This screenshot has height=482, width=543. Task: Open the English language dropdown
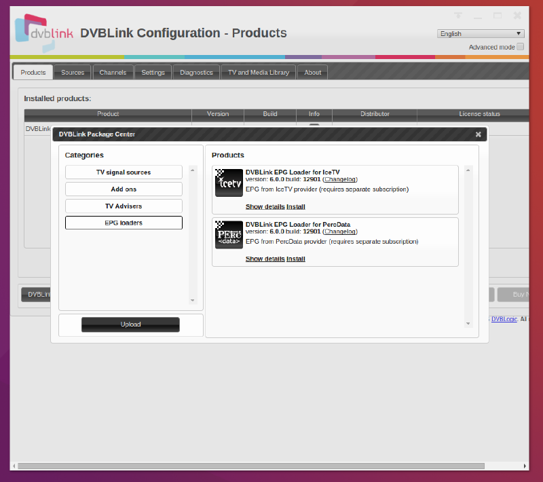[481, 33]
